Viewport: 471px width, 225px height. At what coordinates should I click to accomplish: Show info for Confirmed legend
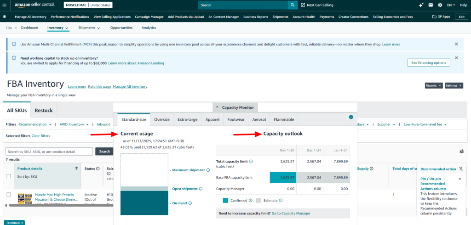pos(250,200)
